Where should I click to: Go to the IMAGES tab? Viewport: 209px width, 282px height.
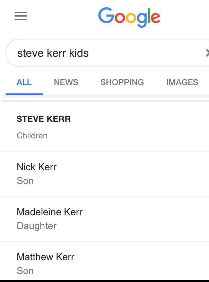[182, 82]
